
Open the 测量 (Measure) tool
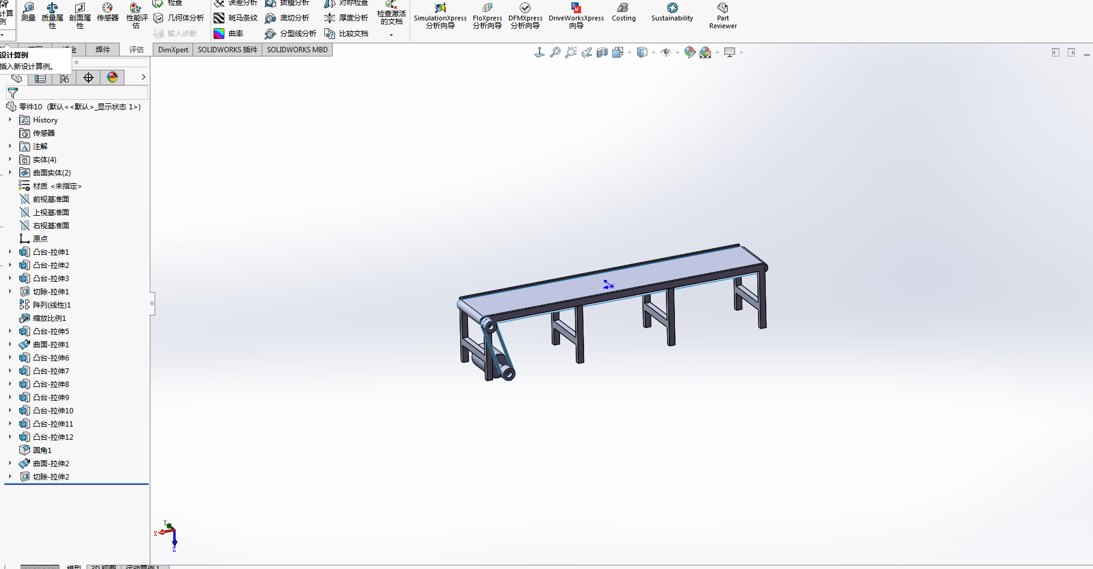28,11
